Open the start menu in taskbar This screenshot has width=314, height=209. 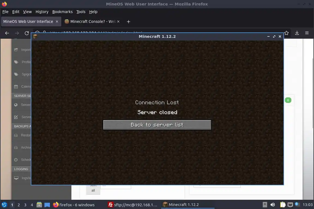[x=4, y=205]
